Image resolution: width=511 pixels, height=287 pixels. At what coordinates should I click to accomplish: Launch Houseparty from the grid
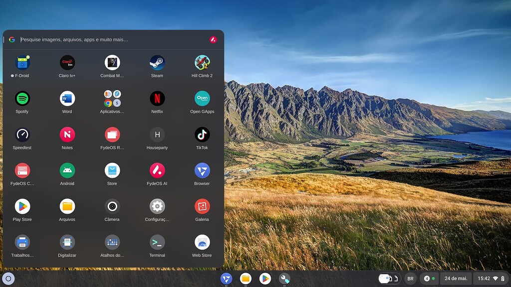pos(157,135)
